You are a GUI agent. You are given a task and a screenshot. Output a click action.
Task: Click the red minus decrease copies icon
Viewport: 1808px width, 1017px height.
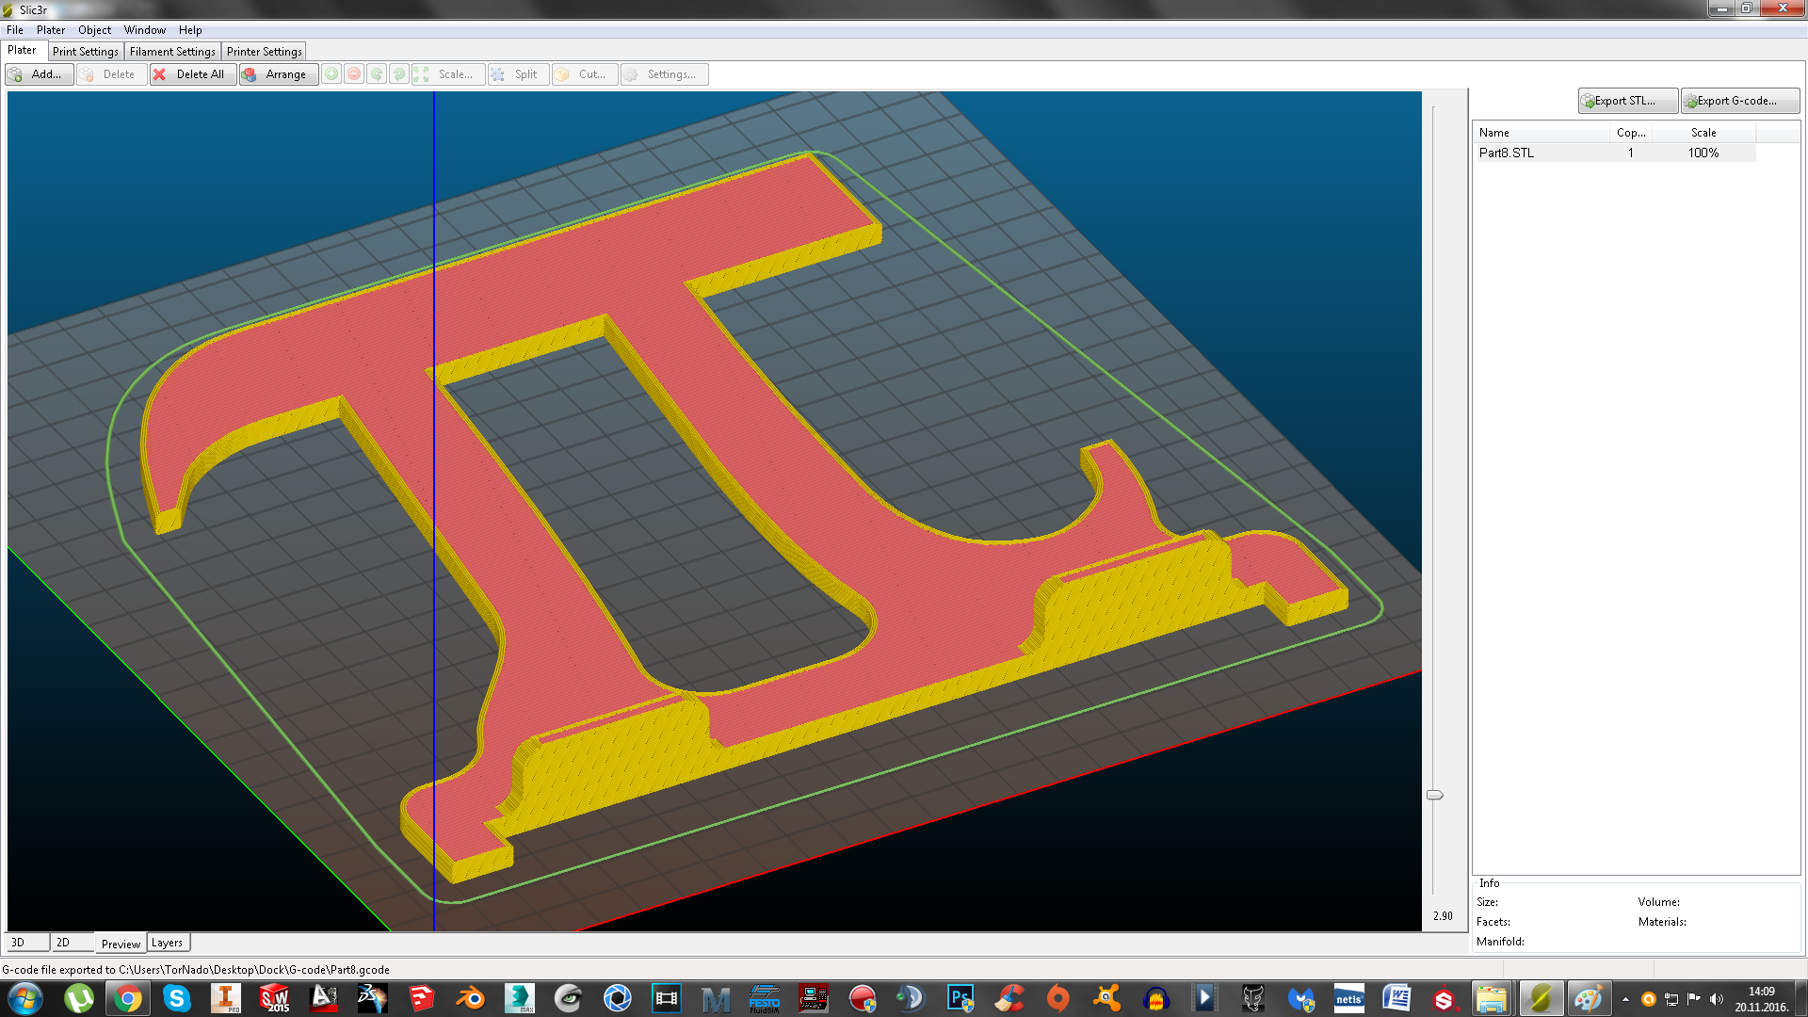point(354,74)
